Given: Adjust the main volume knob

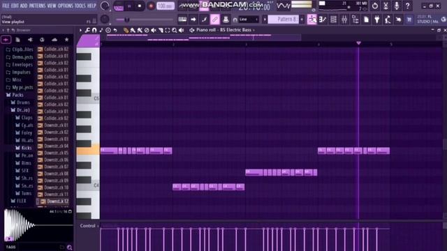Looking at the screenshot, I should click(x=105, y=6).
